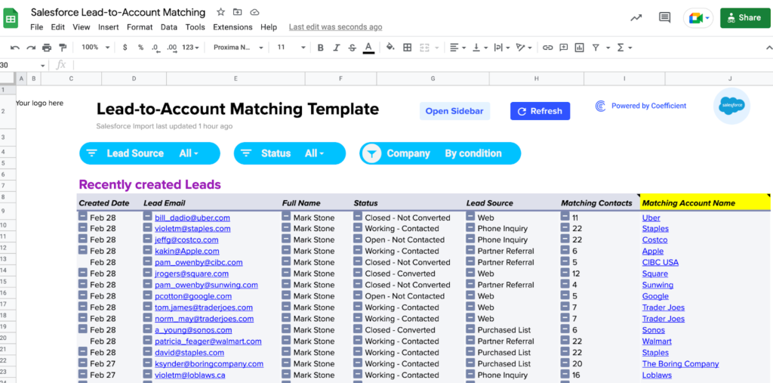Open the fill color bucket
The height and width of the screenshot is (383, 773).
[x=390, y=48]
